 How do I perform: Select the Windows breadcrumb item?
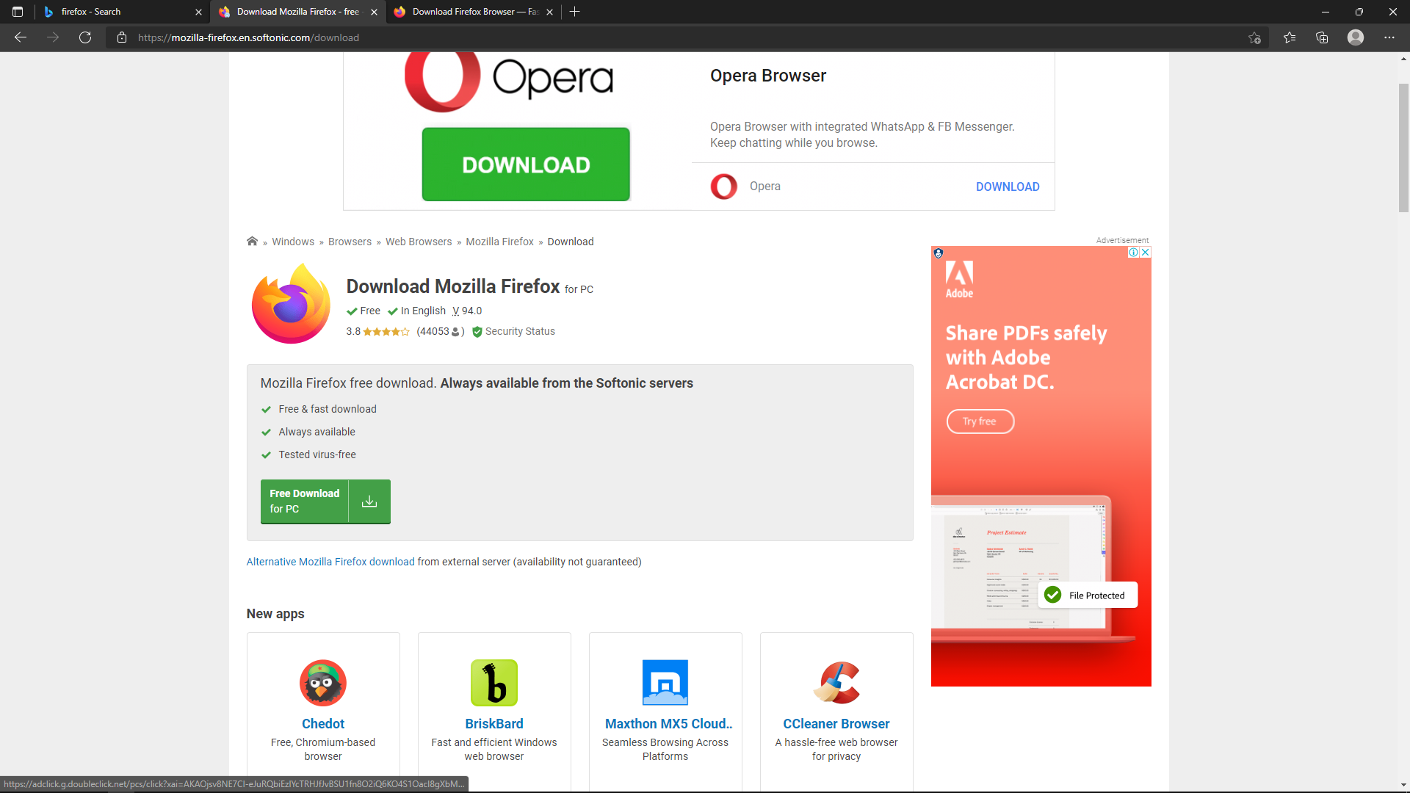294,241
